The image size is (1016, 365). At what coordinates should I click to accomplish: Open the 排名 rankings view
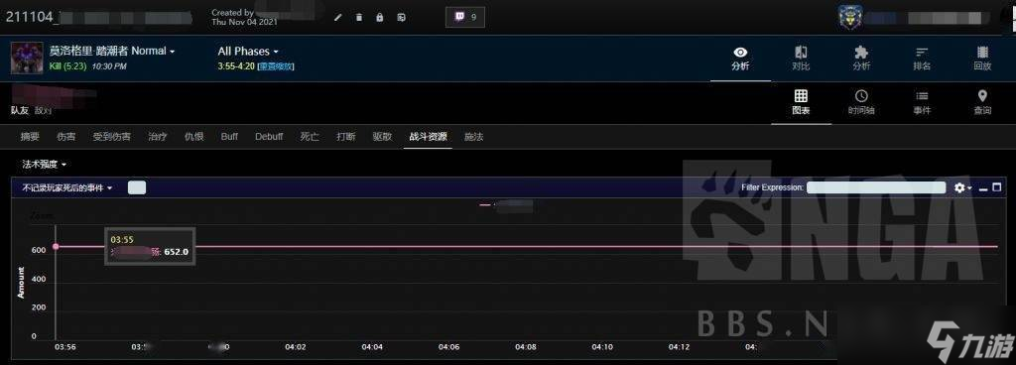click(x=922, y=59)
